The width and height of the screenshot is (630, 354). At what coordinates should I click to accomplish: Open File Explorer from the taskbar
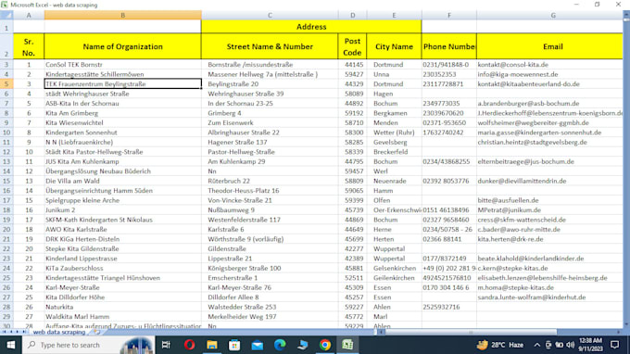pyautogui.click(x=212, y=345)
